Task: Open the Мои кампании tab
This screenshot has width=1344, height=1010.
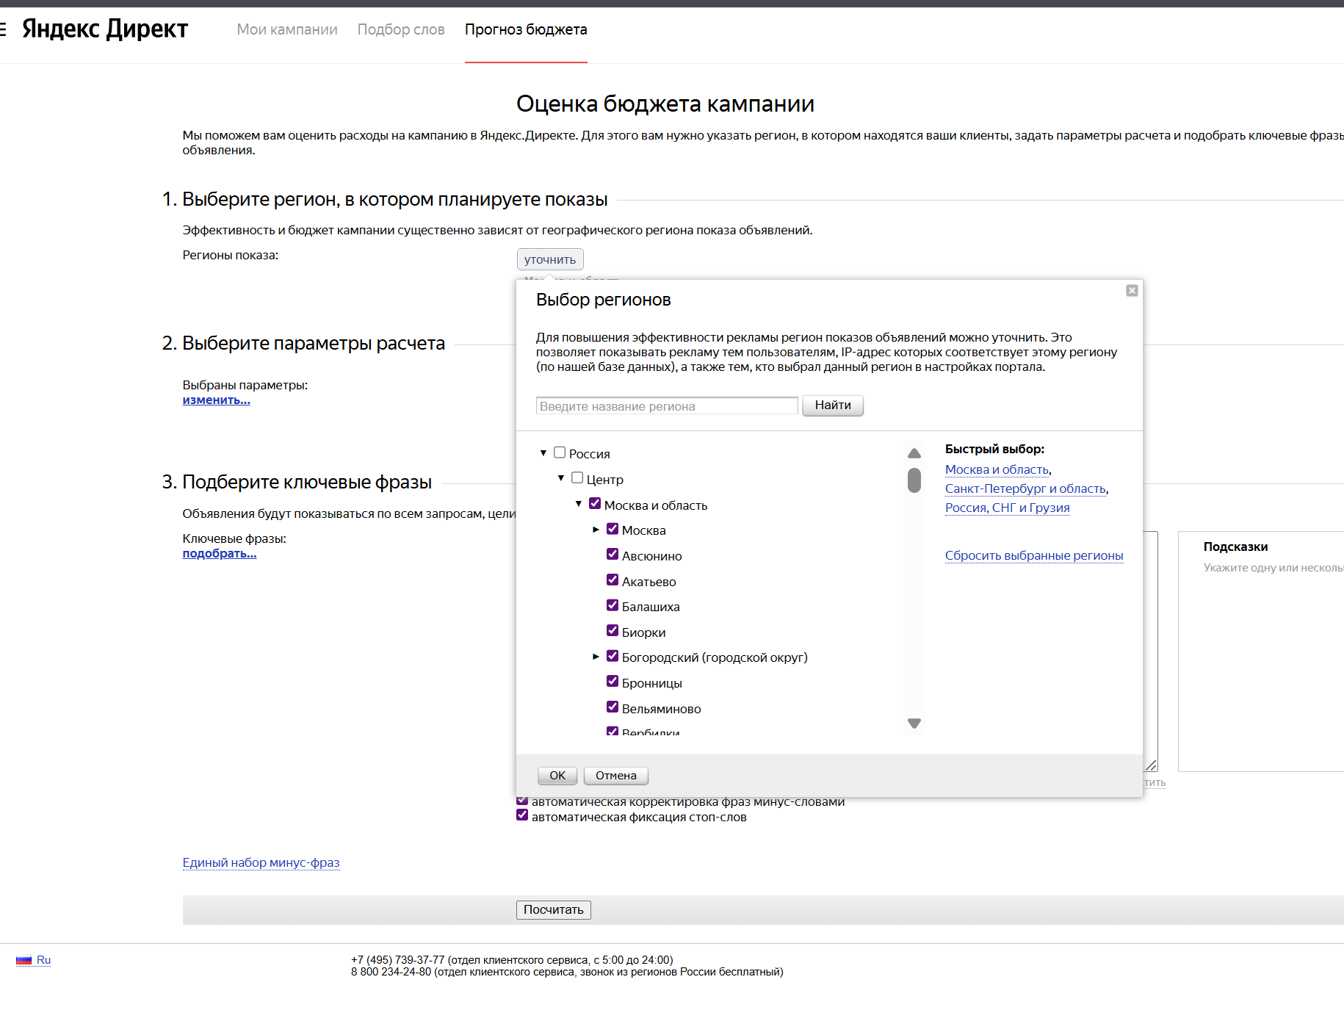Action: coord(287,29)
